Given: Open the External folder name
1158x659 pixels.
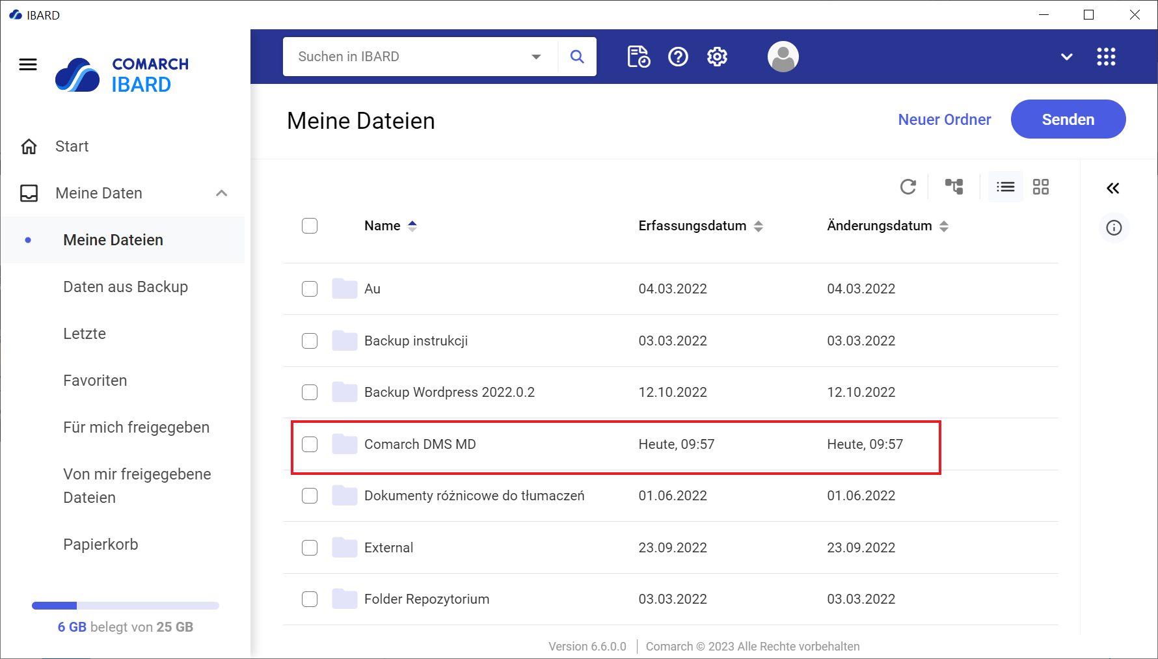Looking at the screenshot, I should click(389, 548).
